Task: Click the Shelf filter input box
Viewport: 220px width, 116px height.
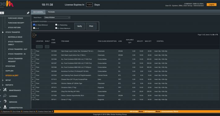Action: (x=47, y=47)
